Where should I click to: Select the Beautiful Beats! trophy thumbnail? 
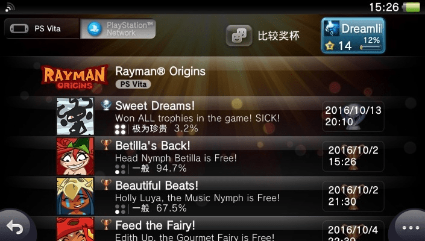tap(75, 196)
